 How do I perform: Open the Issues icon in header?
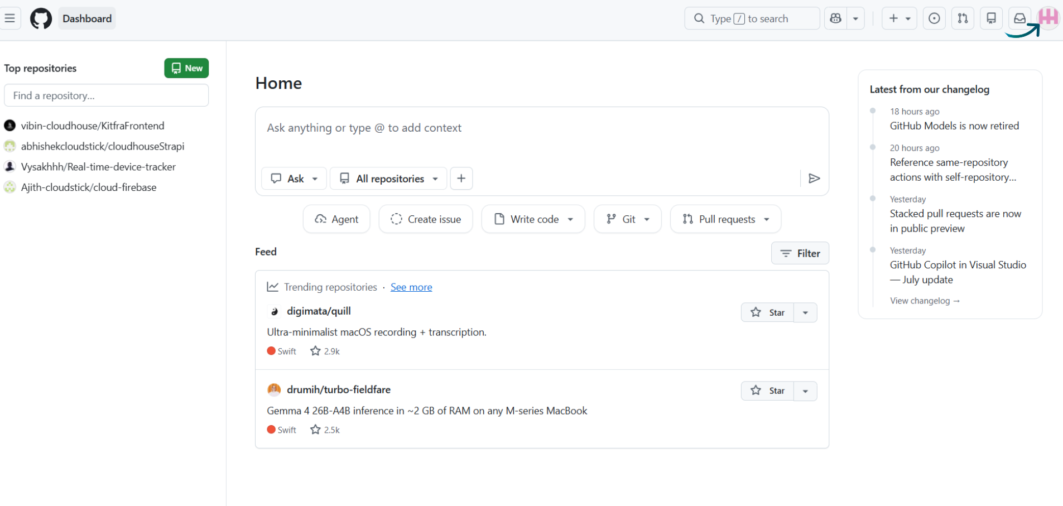pyautogui.click(x=934, y=18)
